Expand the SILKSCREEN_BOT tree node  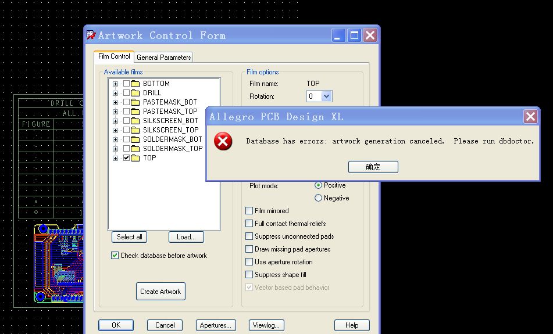click(115, 121)
